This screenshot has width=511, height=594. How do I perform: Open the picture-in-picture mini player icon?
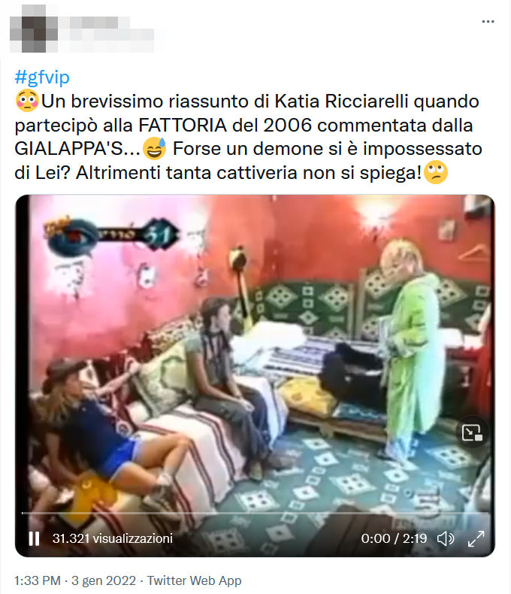click(x=472, y=432)
